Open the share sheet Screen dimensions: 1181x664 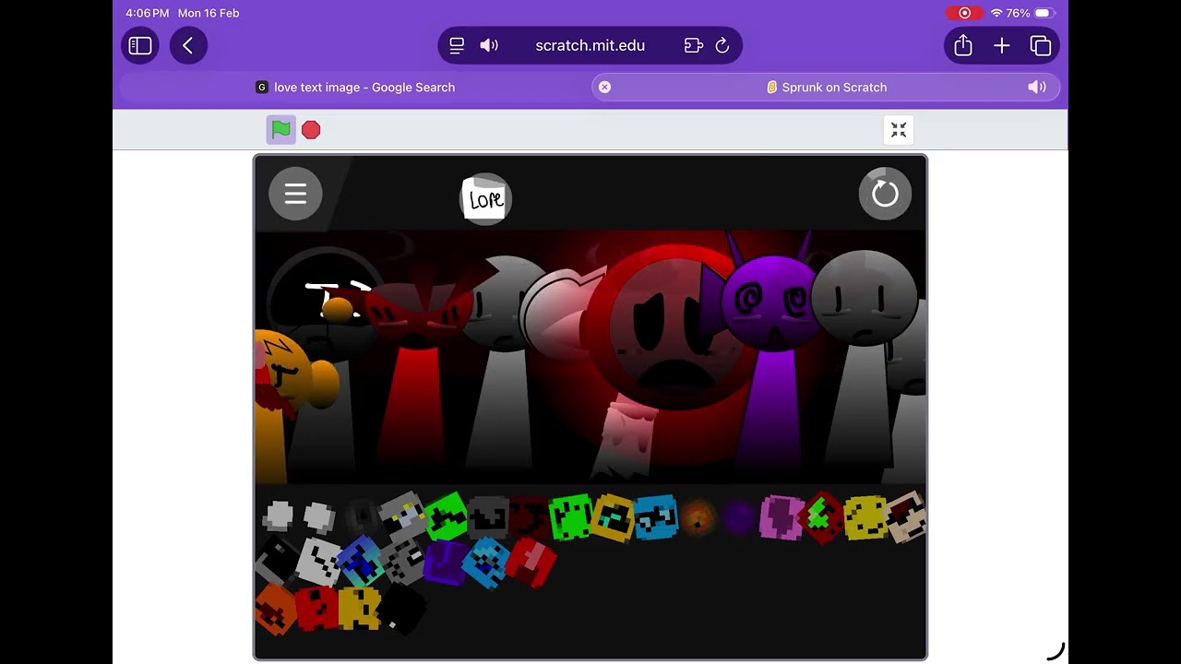tap(963, 45)
